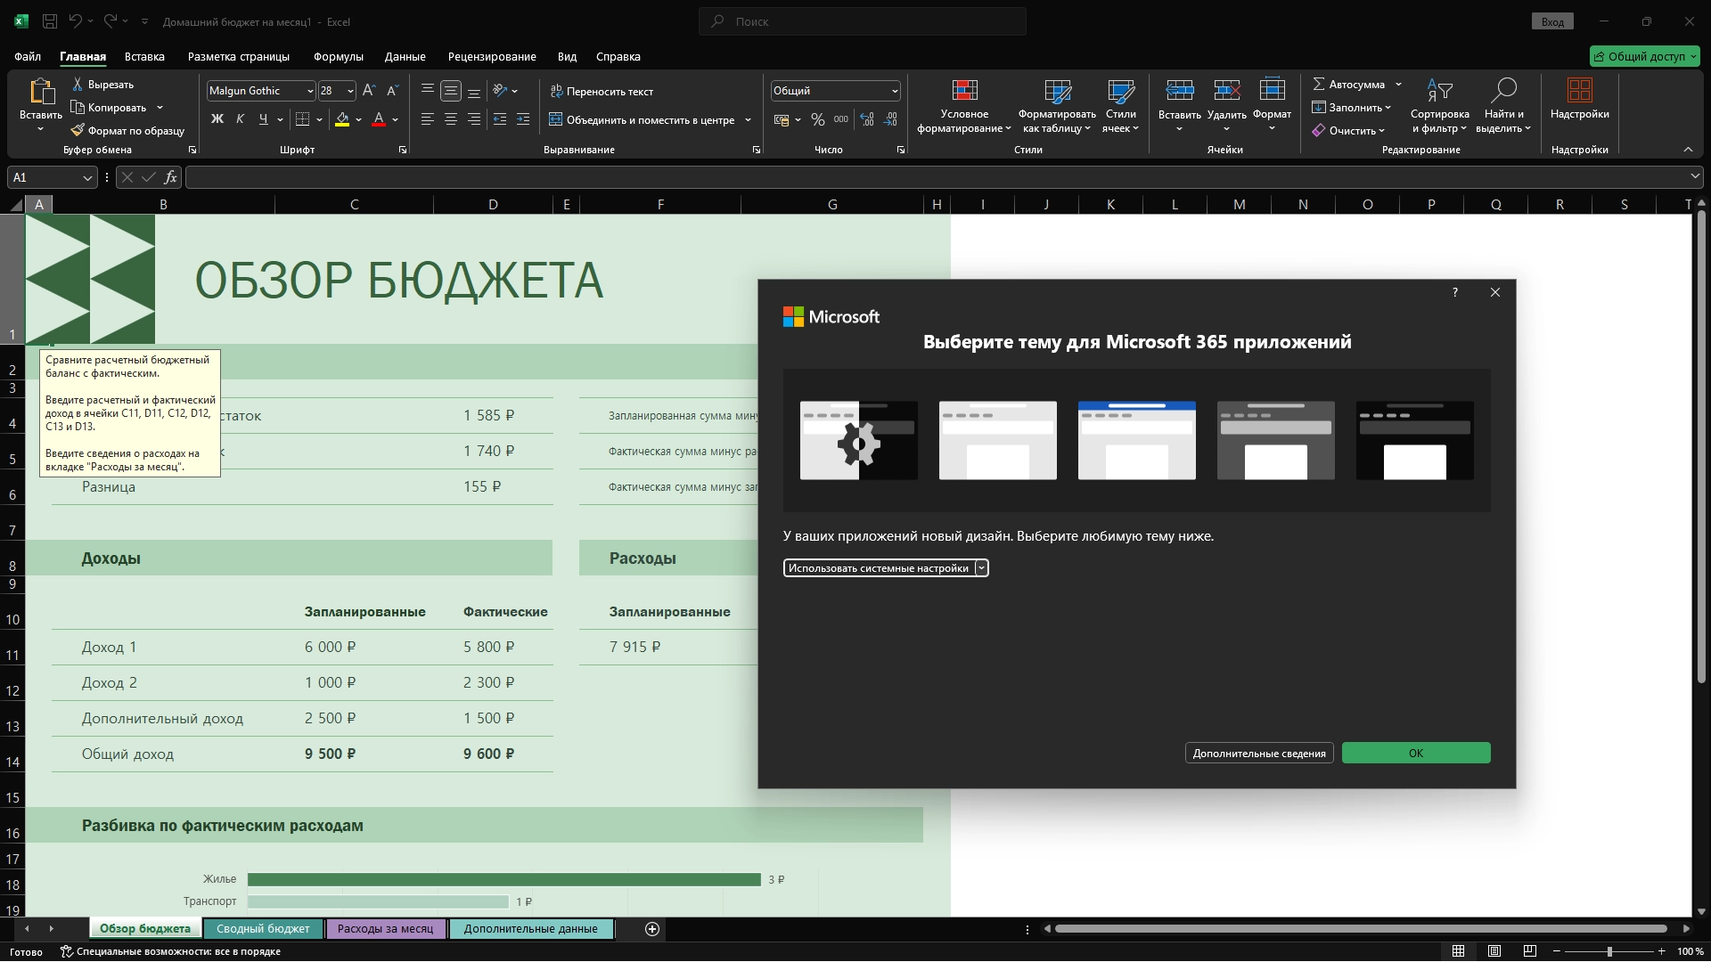
Task: Expand the system settings theme dropdown
Action: (x=981, y=568)
